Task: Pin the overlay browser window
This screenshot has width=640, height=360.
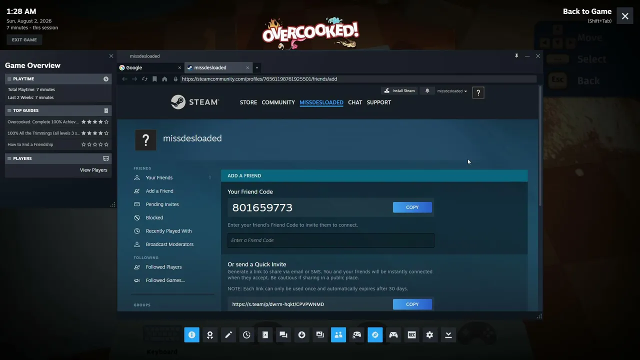Action: pos(516,56)
